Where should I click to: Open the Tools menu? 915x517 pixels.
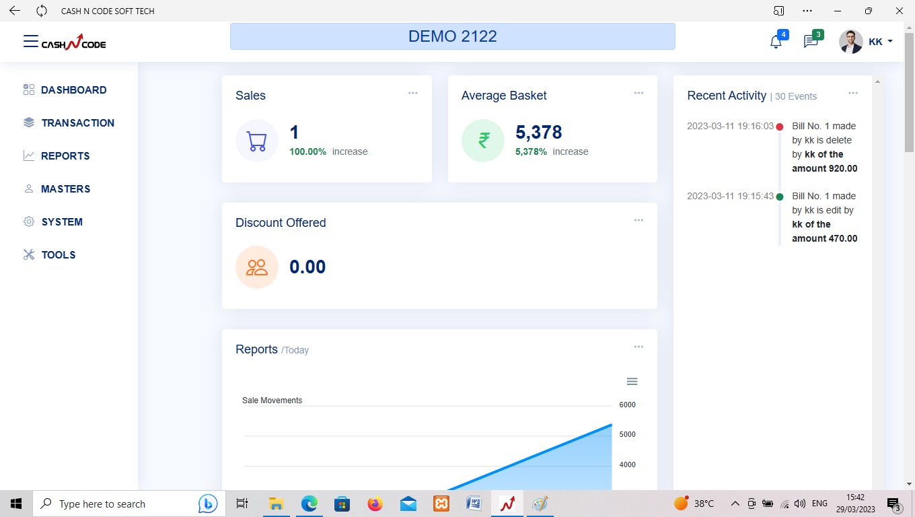click(x=59, y=255)
